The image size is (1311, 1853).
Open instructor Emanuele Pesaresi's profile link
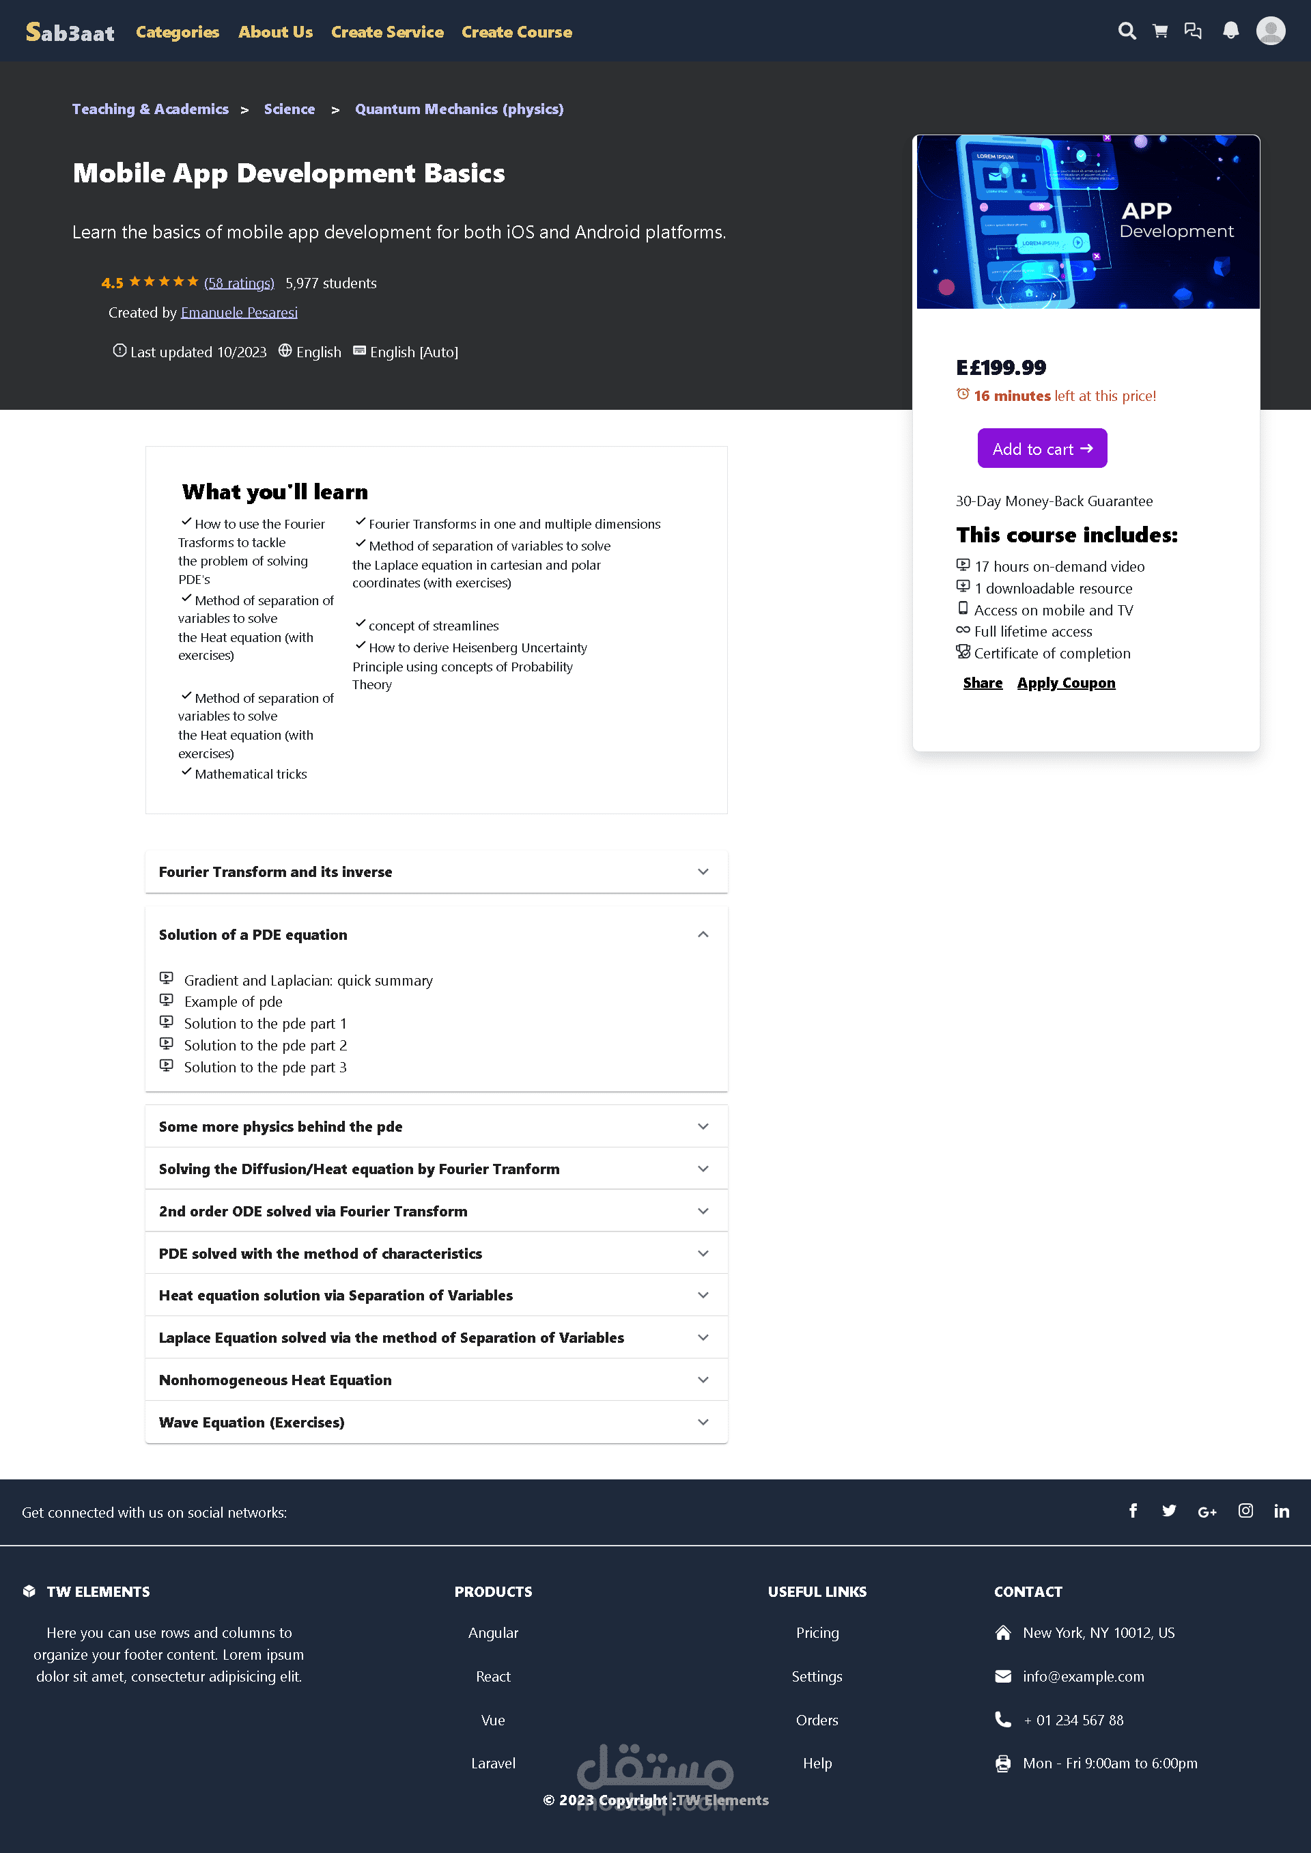[x=239, y=312]
